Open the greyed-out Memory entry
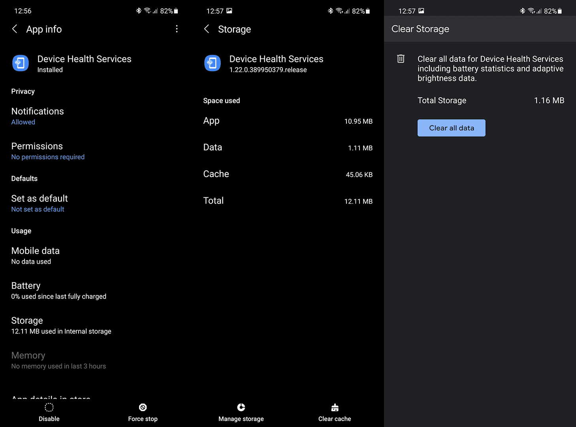The height and width of the screenshot is (427, 576). [96, 360]
